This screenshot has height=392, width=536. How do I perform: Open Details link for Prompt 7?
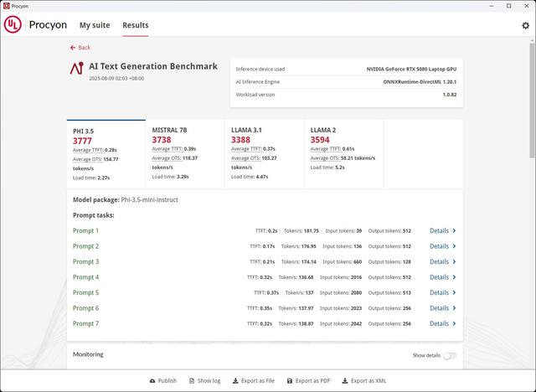click(439, 323)
